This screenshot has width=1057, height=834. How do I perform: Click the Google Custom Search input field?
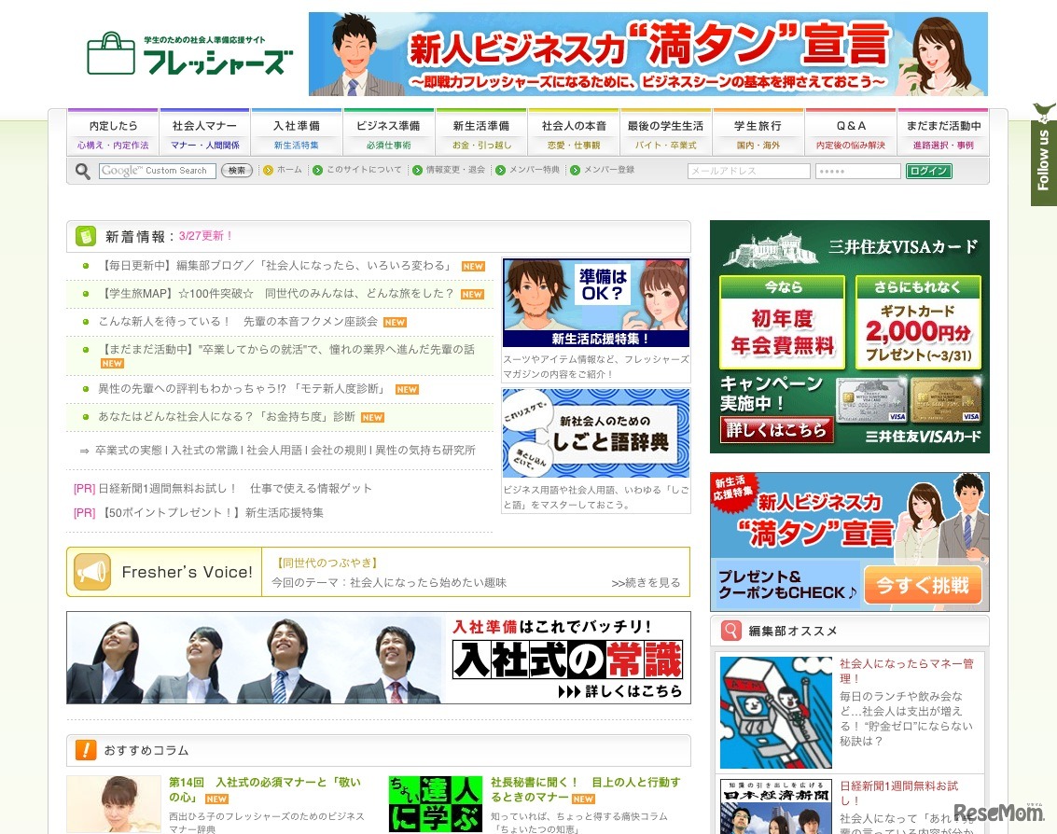pos(157,171)
